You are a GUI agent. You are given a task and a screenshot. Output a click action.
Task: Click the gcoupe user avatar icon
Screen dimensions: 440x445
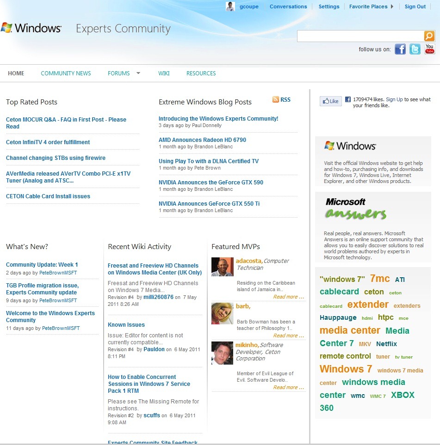(230, 6)
